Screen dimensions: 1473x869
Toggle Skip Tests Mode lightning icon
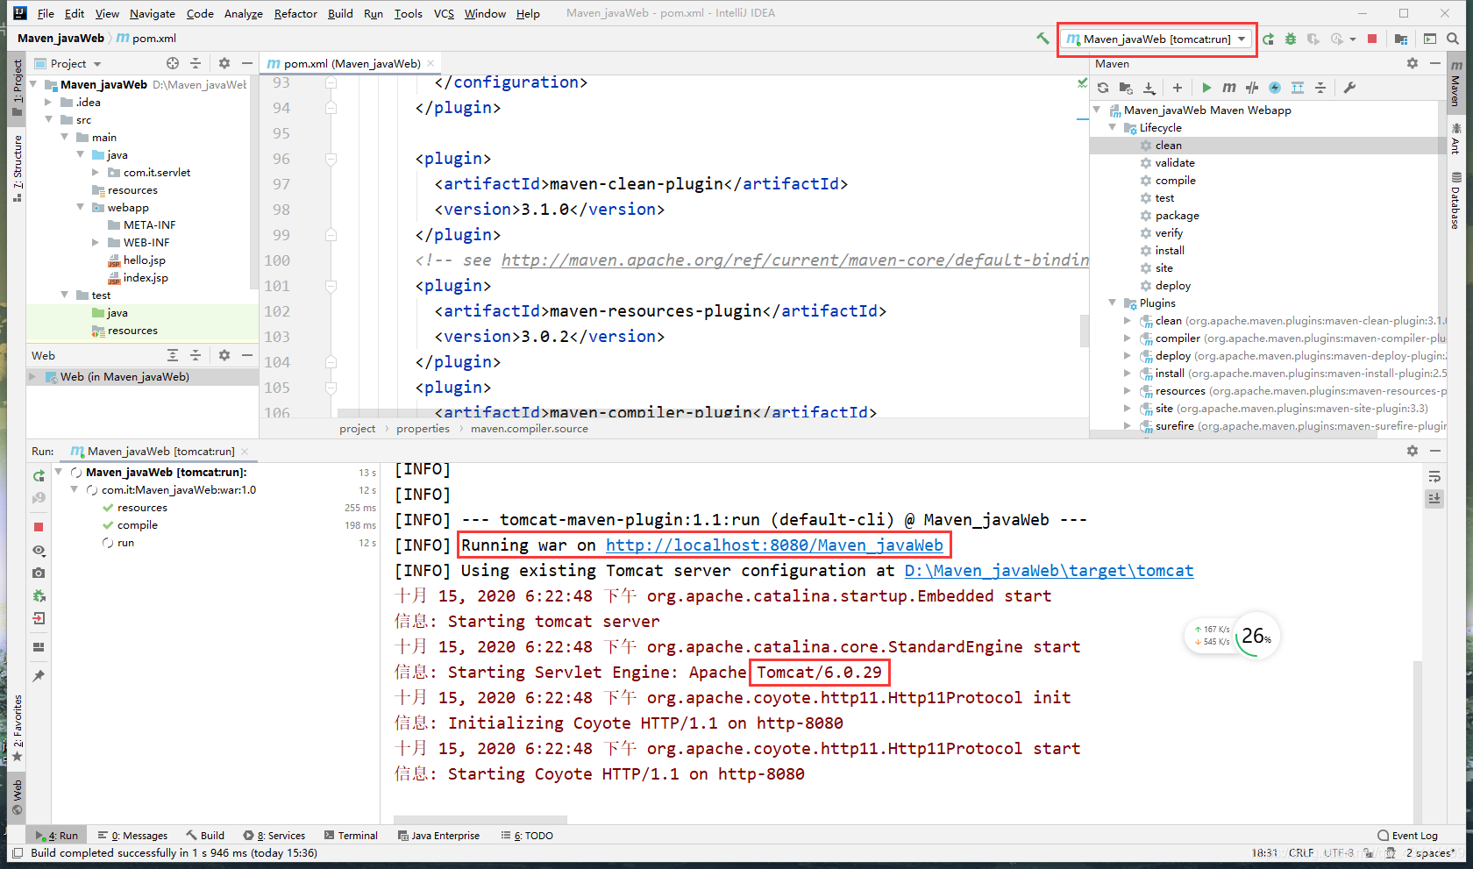click(1275, 88)
